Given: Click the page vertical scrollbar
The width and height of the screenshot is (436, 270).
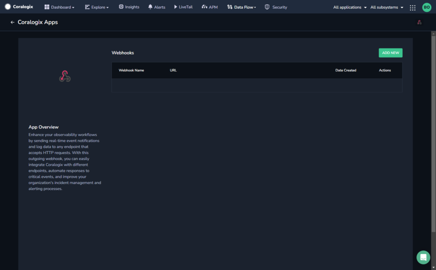Looking at the screenshot, I should [x=433, y=134].
